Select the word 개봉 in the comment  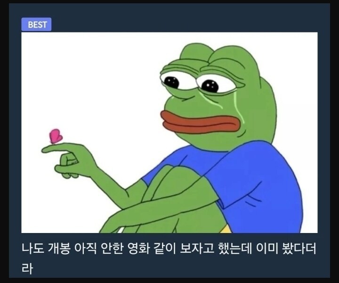(59, 249)
